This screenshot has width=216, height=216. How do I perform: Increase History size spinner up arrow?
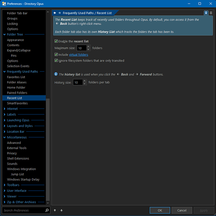[85, 81]
